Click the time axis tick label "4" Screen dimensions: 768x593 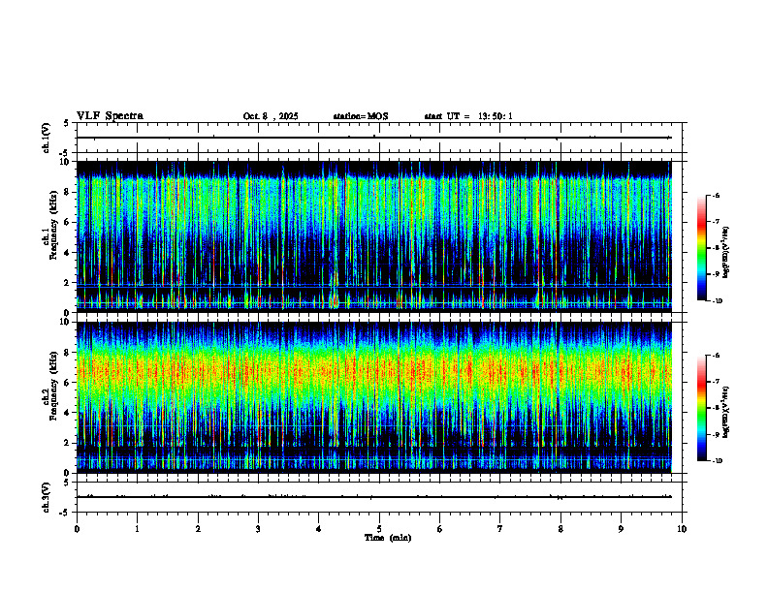pyautogui.click(x=319, y=529)
